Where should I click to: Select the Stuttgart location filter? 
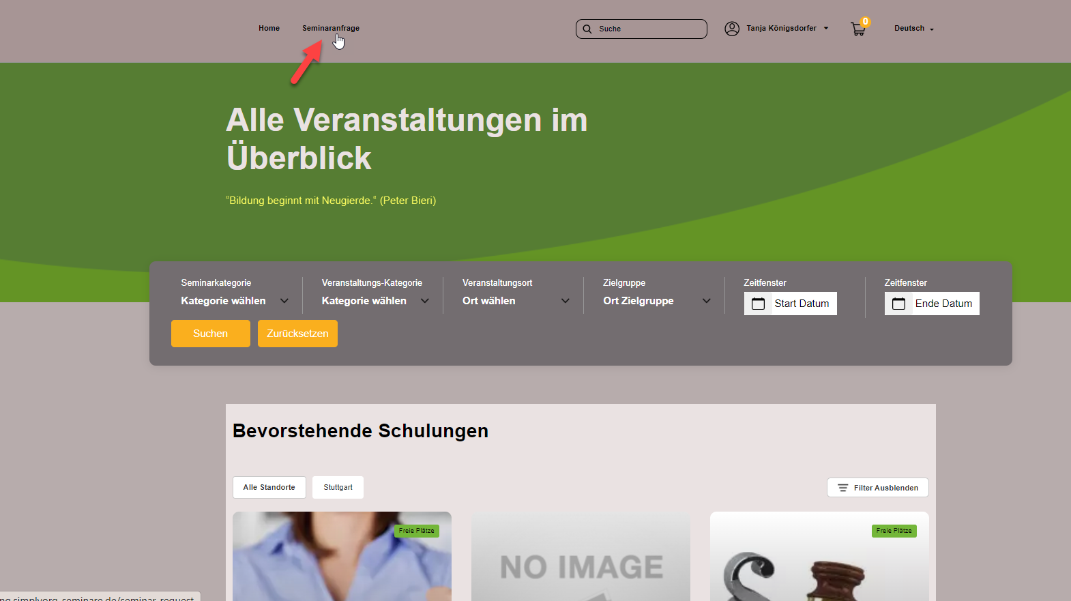coord(338,487)
